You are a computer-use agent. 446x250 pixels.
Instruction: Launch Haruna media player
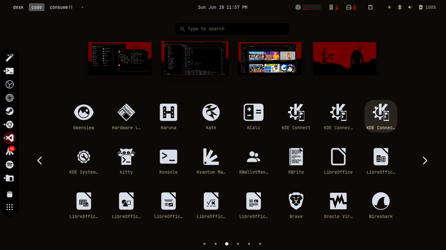(x=168, y=116)
